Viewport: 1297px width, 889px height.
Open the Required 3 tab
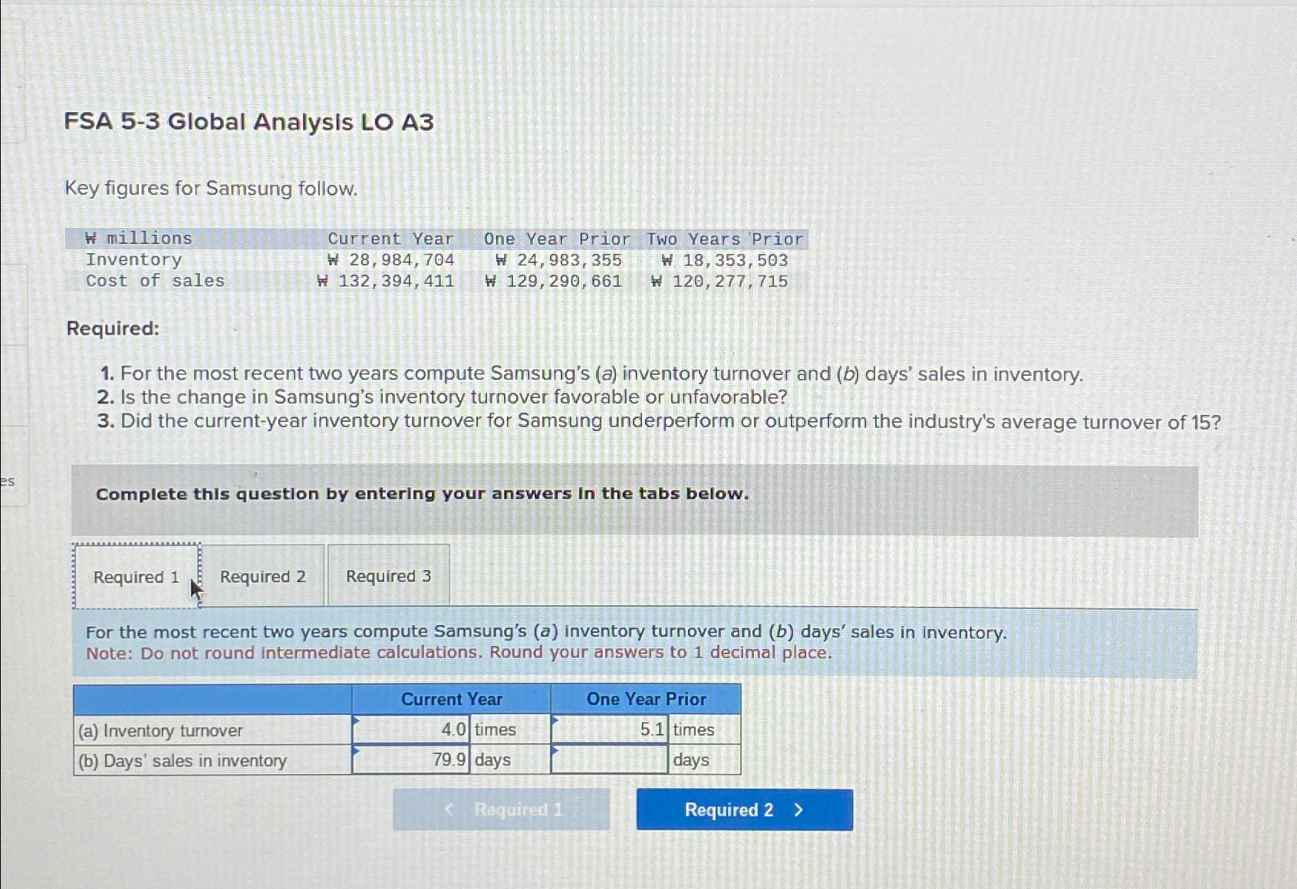point(388,576)
